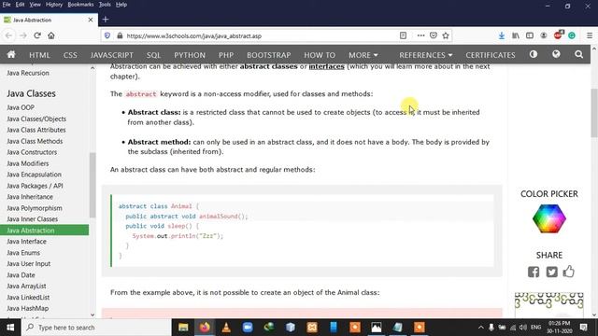Click the W3Schools home icon in navbar
The height and width of the screenshot is (336, 598).
click(x=11, y=54)
